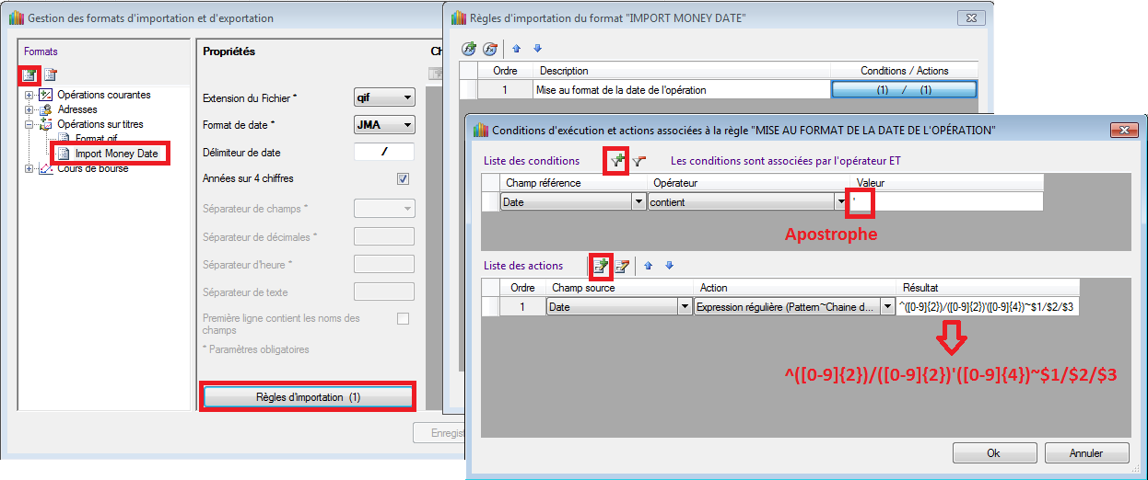Click the delete action icon
Viewport: 1148px width, 480px height.
(x=623, y=266)
